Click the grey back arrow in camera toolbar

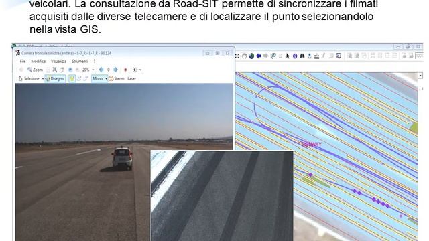pyautogui.click(x=21, y=70)
